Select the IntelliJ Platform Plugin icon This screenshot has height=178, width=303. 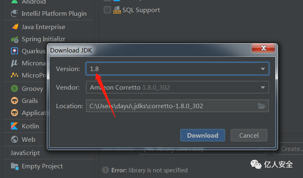(15, 14)
